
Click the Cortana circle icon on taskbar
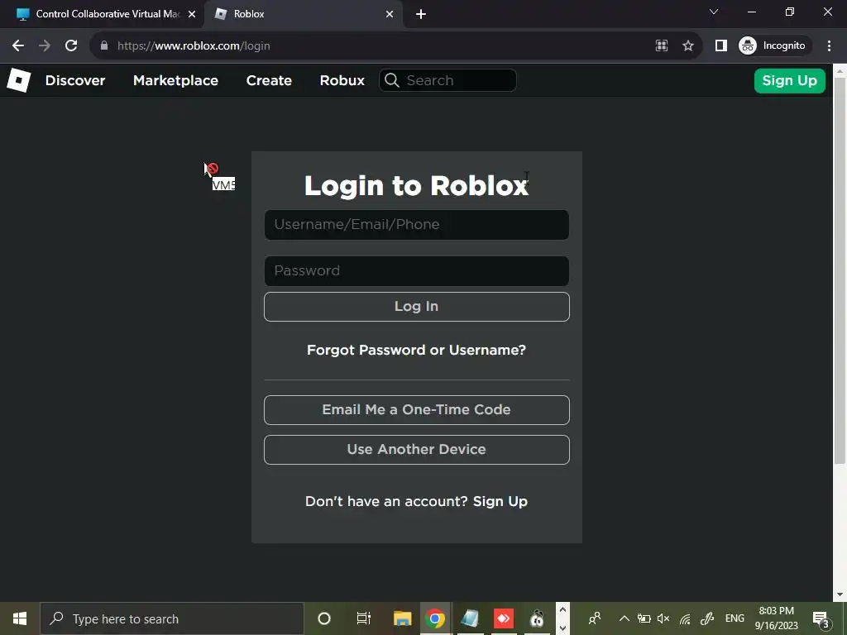click(x=324, y=618)
